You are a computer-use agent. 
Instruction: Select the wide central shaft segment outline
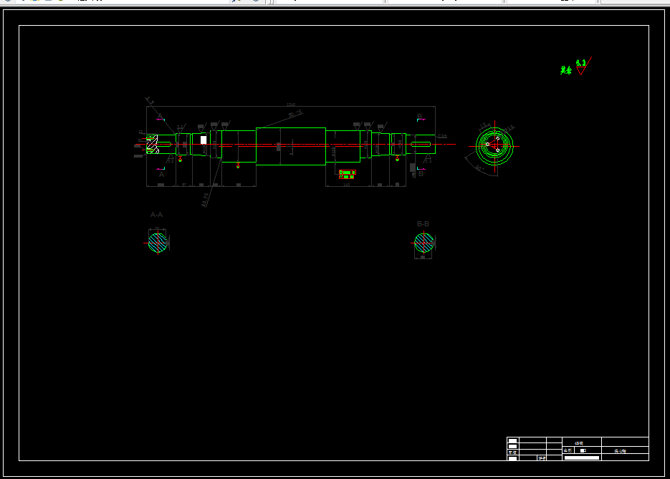(x=291, y=147)
